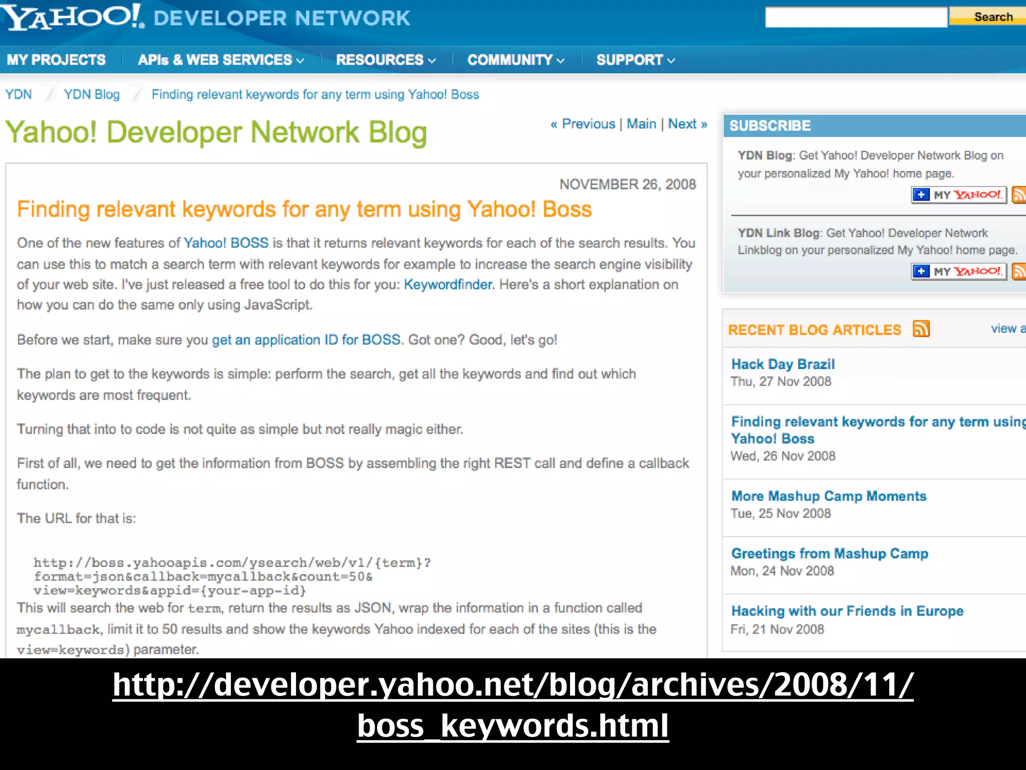Expand the Community dropdown menu
Image resolution: width=1026 pixels, height=770 pixels.
[x=516, y=60]
